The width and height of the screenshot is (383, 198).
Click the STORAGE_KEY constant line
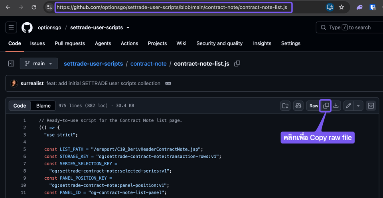[132, 156]
